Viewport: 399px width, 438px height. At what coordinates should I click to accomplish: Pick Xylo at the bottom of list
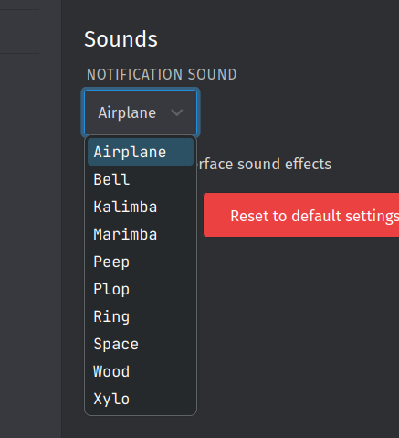pyautogui.click(x=141, y=399)
